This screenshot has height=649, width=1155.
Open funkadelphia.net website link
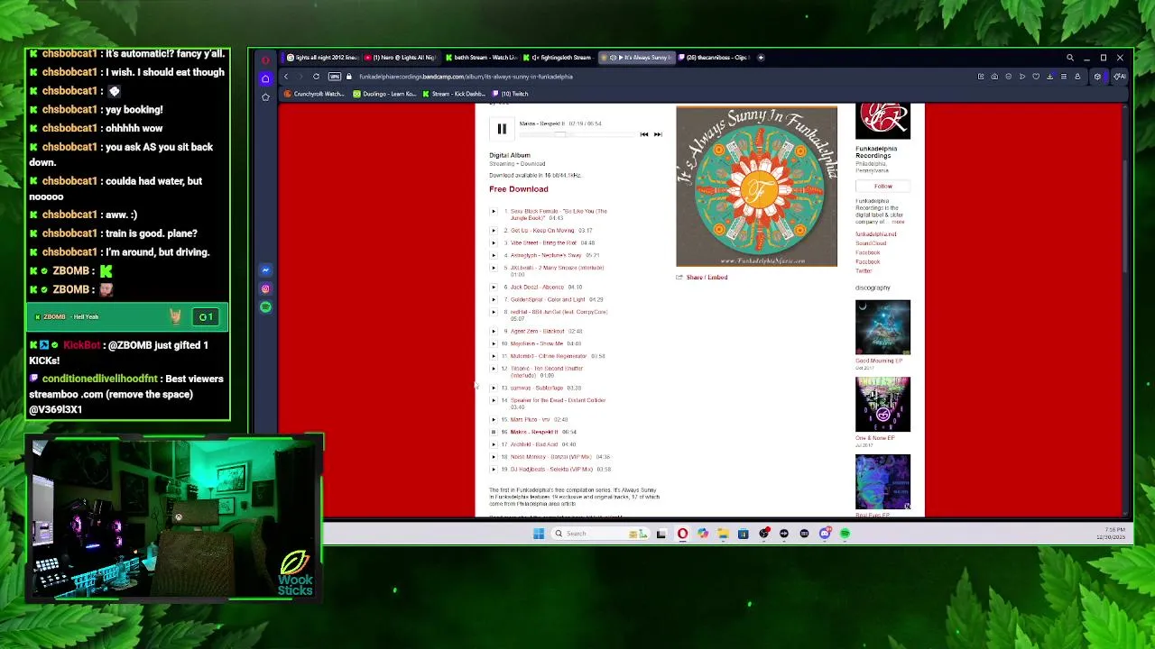click(x=876, y=234)
